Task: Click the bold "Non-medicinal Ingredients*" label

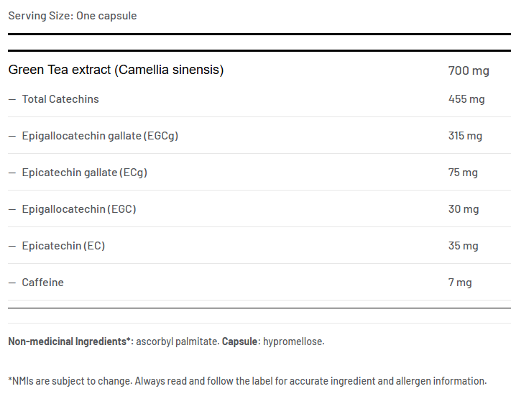Action: (70, 341)
